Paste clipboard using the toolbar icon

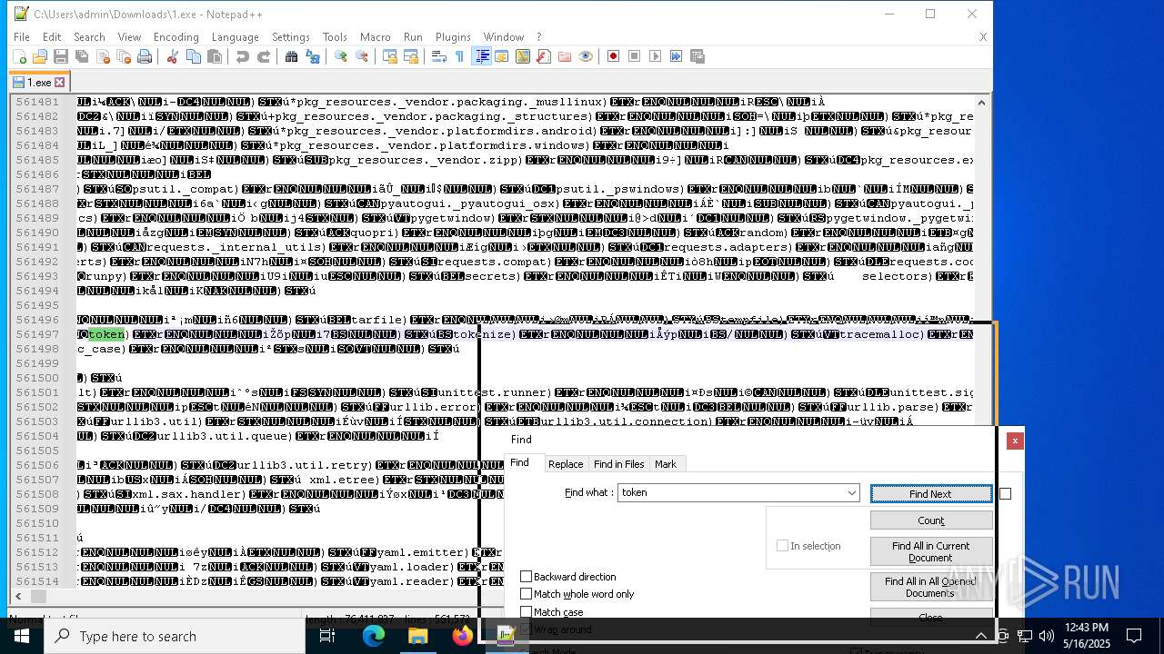[x=215, y=56]
